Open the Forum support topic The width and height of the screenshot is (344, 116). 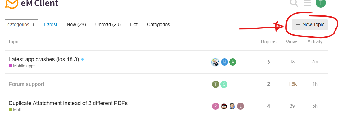click(27, 84)
